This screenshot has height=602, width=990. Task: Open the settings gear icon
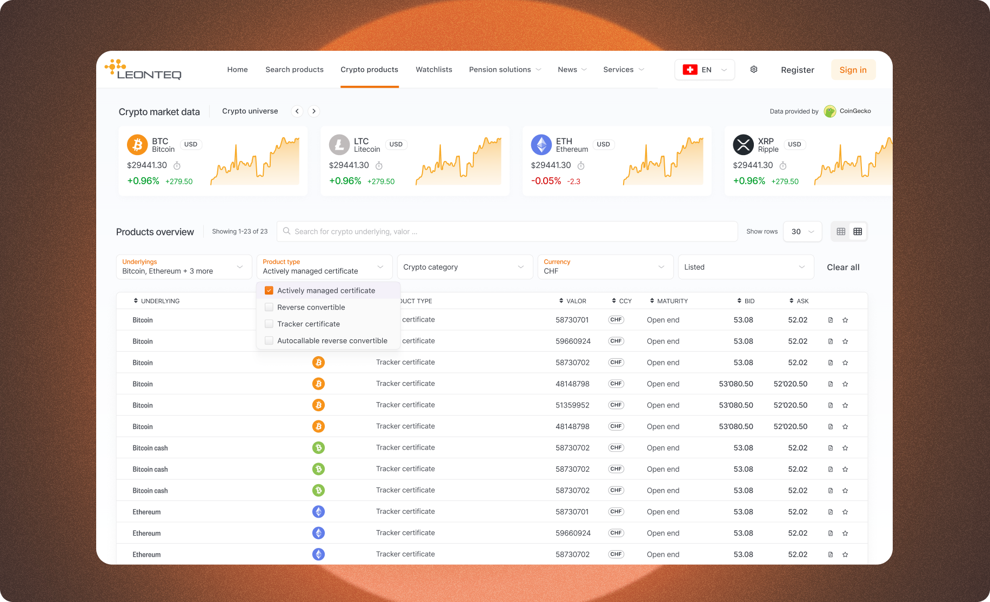point(753,69)
